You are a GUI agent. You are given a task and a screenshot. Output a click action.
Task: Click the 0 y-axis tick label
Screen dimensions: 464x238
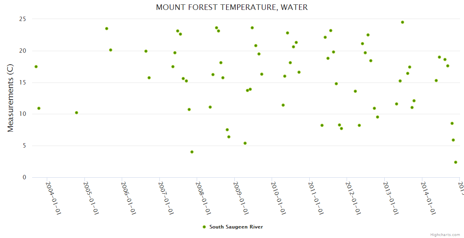point(24,177)
